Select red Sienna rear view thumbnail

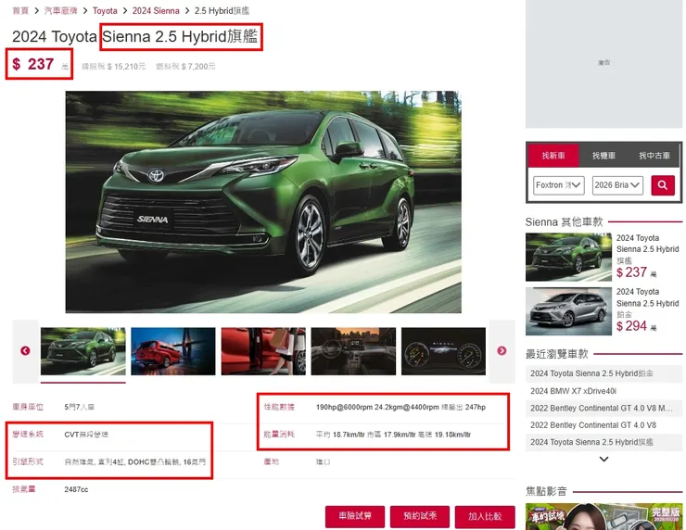point(173,351)
